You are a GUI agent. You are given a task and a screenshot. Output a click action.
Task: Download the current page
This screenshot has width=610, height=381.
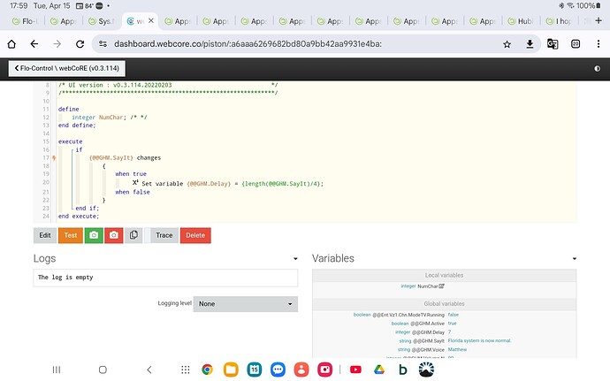pos(530,44)
